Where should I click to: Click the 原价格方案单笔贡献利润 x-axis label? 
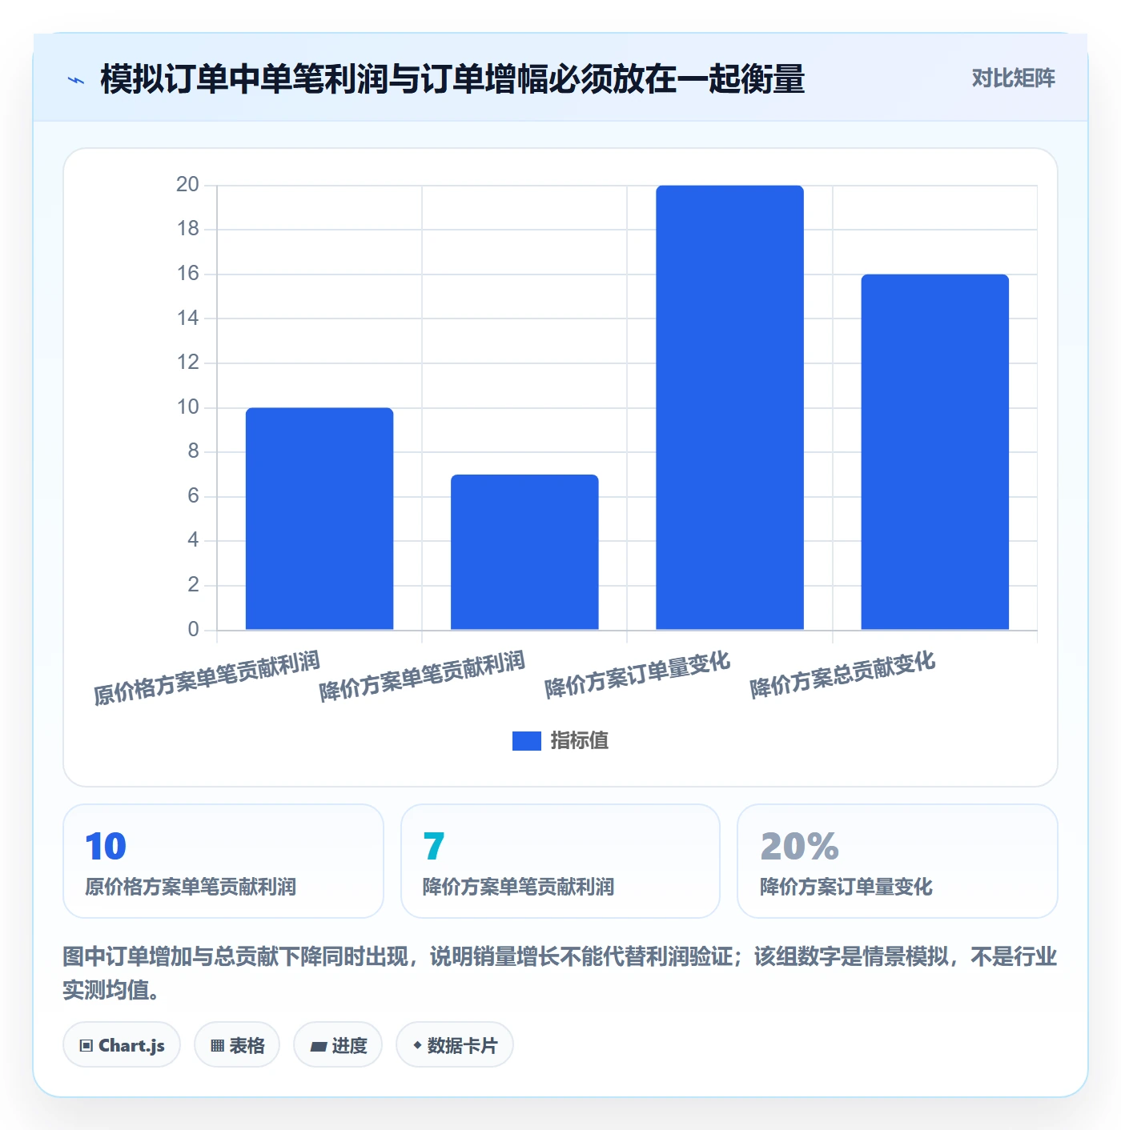pos(207,678)
